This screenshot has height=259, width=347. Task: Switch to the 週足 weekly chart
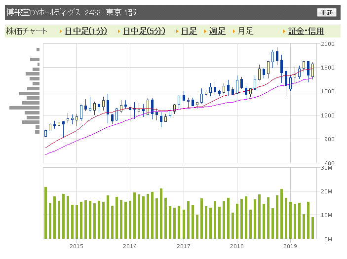click(x=217, y=31)
